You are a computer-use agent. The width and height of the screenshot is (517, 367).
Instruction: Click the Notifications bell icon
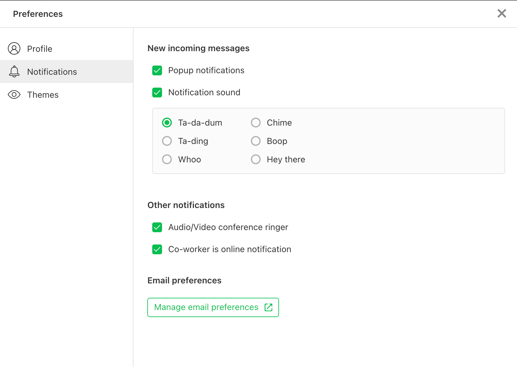tap(14, 71)
